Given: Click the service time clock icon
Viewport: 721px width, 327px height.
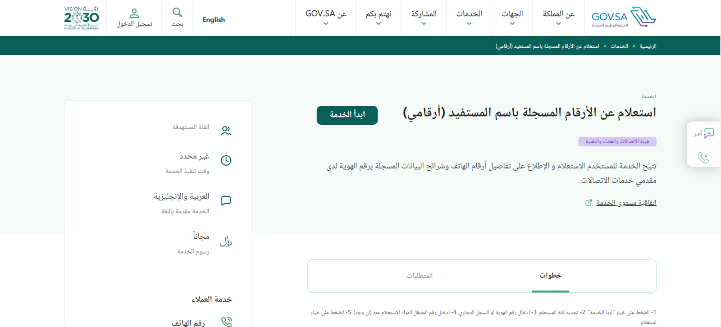Looking at the screenshot, I should [x=226, y=160].
